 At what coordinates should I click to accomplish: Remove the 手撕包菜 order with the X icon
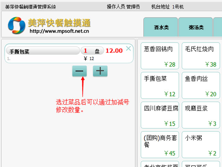[128, 49]
